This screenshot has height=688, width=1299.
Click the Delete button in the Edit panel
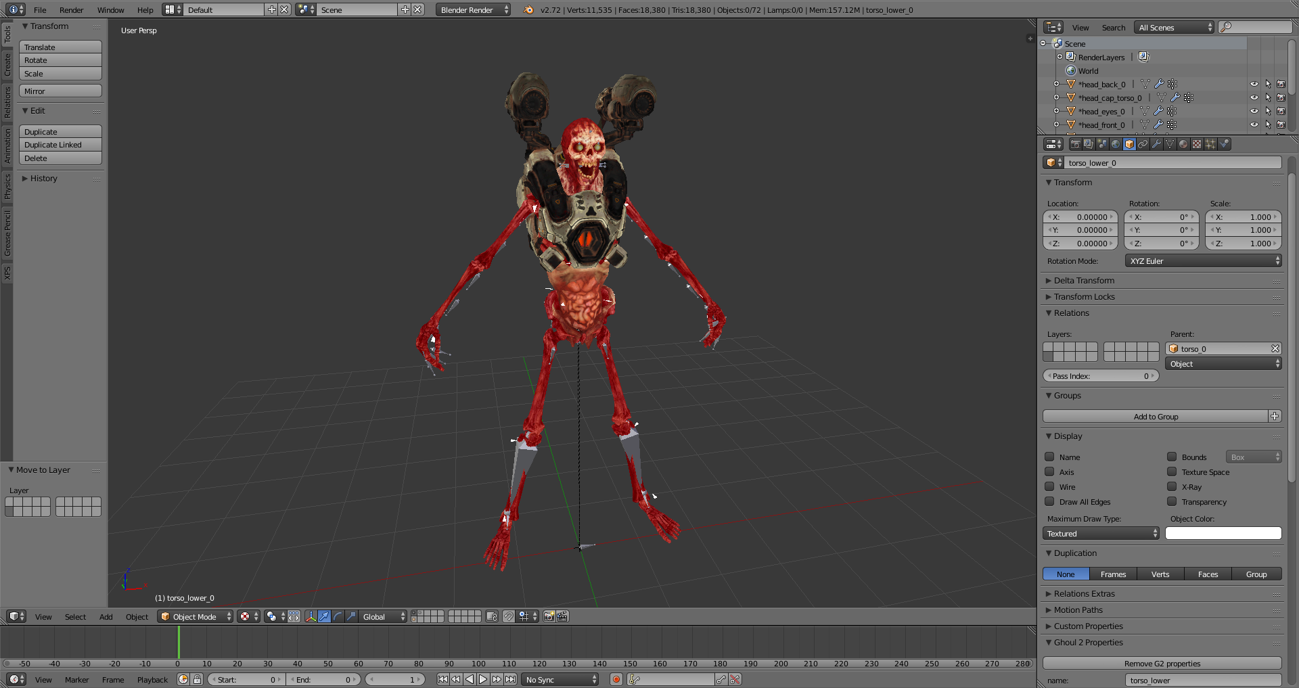point(60,158)
